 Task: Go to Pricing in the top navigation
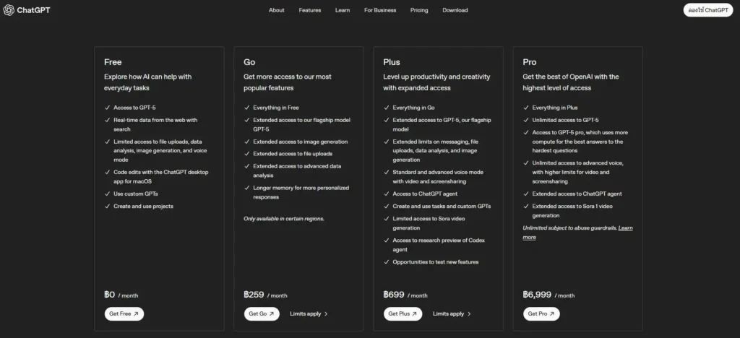(419, 10)
